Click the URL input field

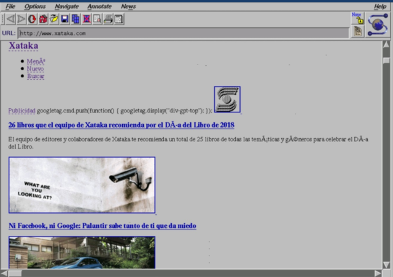click(x=183, y=33)
